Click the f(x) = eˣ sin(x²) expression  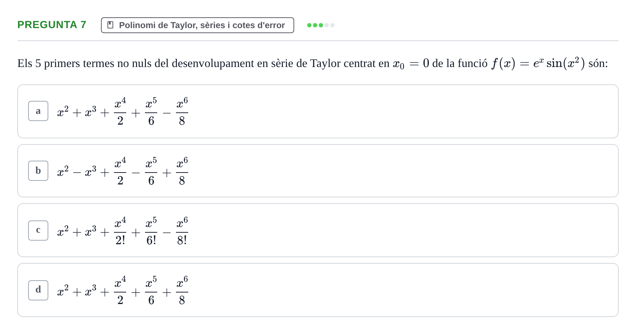[x=538, y=63]
